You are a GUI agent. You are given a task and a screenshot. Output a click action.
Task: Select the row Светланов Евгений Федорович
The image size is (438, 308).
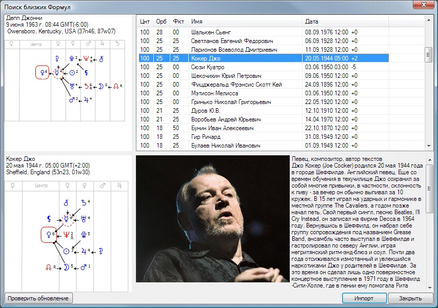coord(263,41)
